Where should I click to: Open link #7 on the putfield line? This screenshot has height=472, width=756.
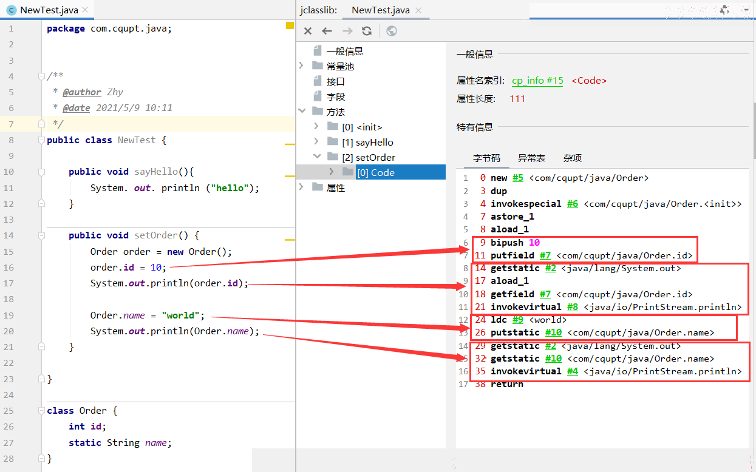click(545, 255)
